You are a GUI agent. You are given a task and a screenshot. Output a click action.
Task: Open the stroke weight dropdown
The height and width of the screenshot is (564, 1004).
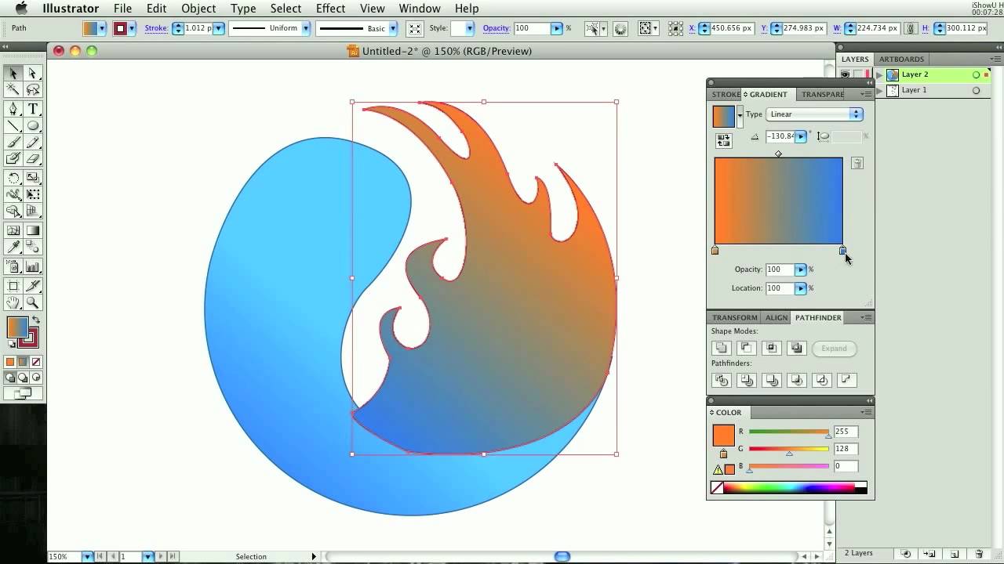(x=219, y=28)
